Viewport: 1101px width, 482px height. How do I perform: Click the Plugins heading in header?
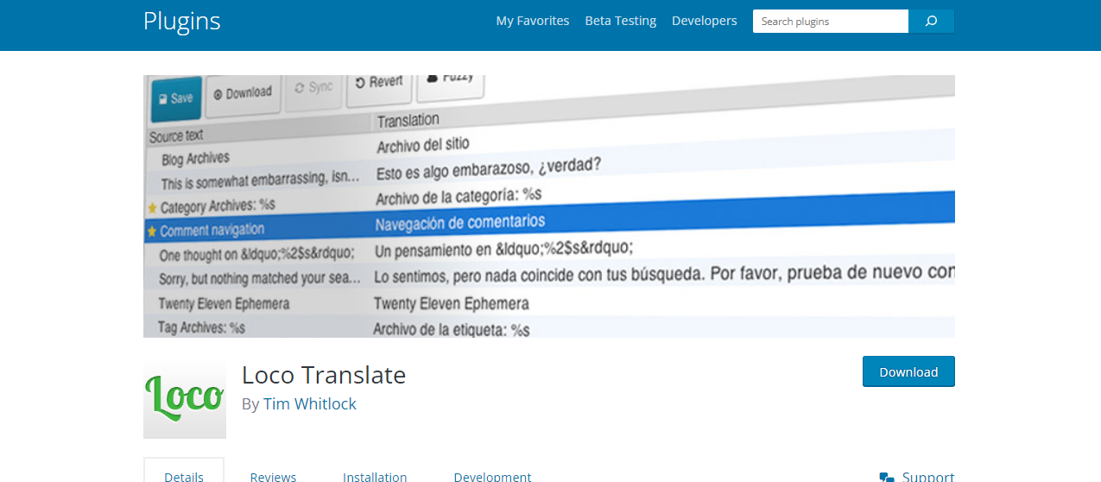click(182, 21)
